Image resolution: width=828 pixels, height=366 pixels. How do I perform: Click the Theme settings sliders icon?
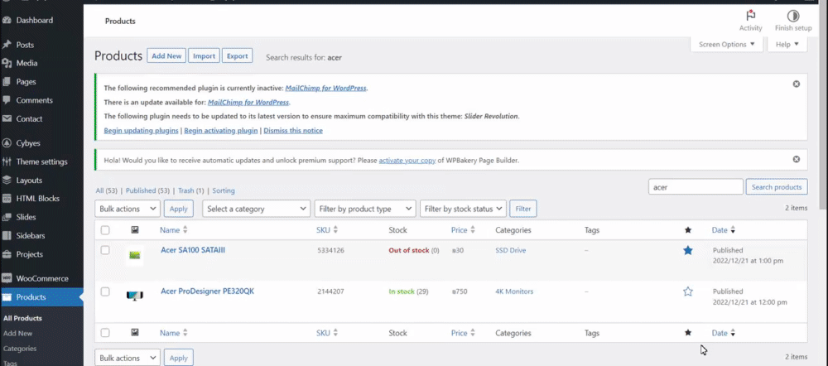[7, 161]
